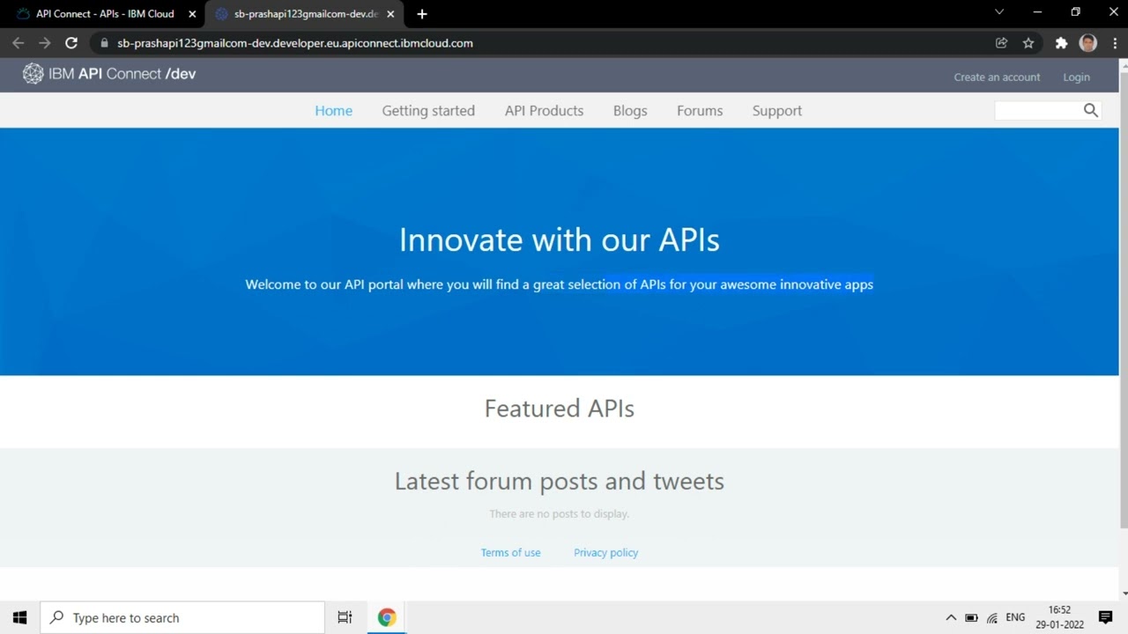Viewport: 1128px width, 634px height.
Task: Click the portal search magnifier icon
Action: (x=1091, y=110)
